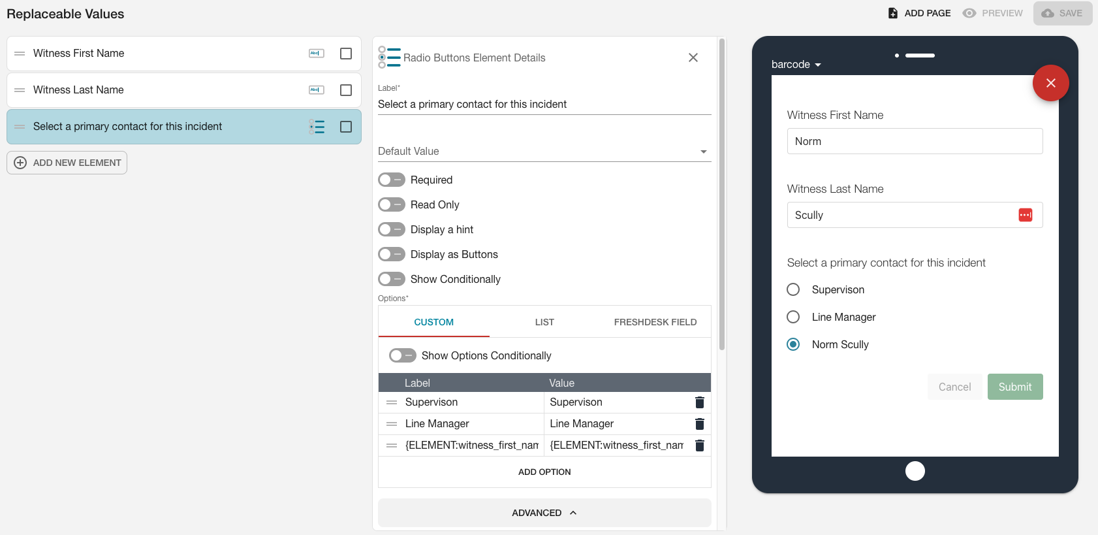
Task: Delete the Supervison option row
Action: [x=700, y=402]
